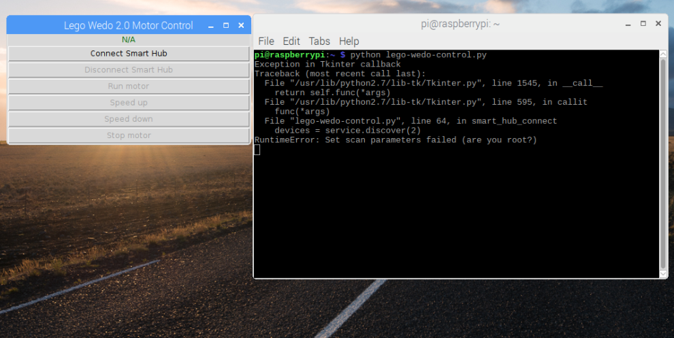Hit the Speed up button
This screenshot has width=674, height=338.
[x=129, y=103]
